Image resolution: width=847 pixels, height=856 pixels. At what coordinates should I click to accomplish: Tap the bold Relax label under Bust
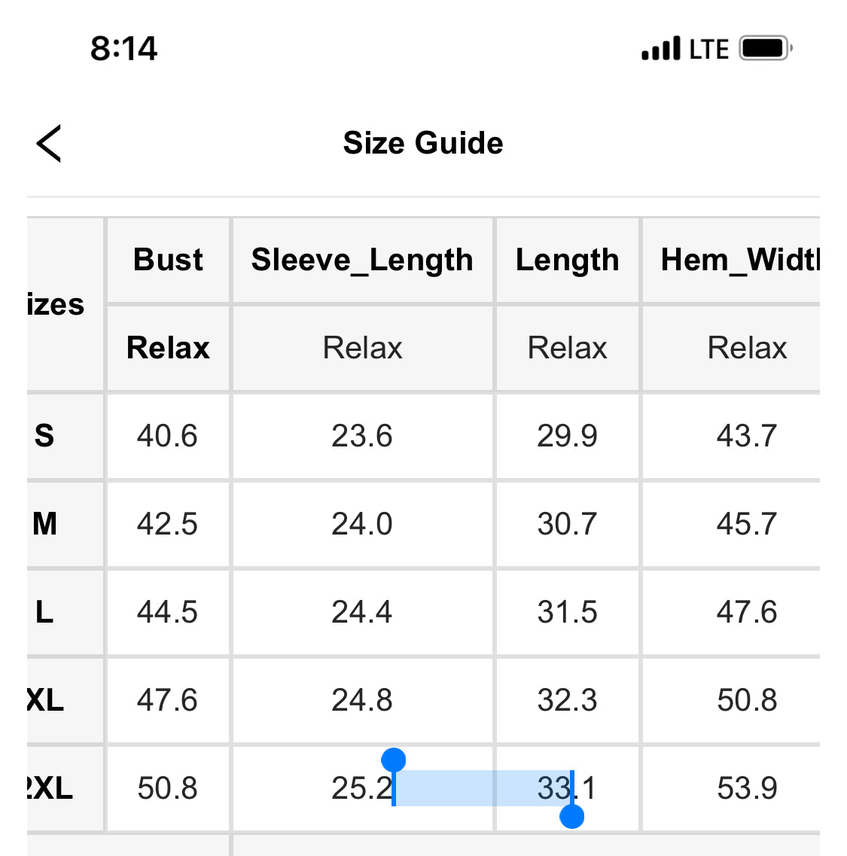click(x=168, y=348)
